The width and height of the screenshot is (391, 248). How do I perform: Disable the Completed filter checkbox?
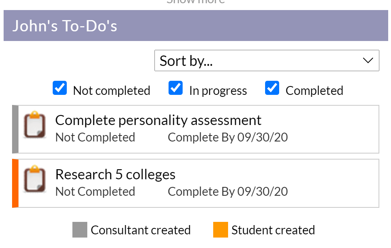pos(272,88)
